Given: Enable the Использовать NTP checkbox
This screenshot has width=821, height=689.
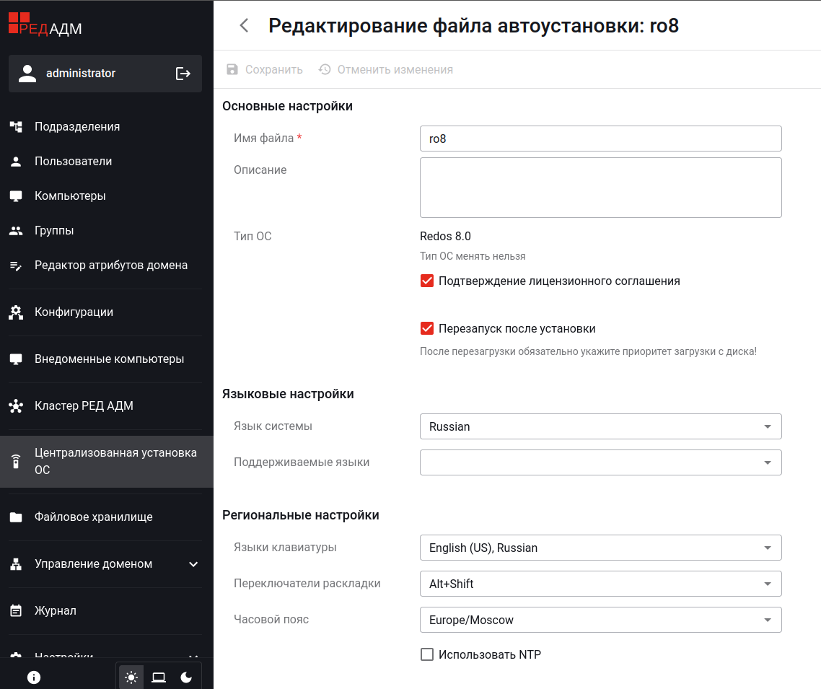Looking at the screenshot, I should click(427, 655).
